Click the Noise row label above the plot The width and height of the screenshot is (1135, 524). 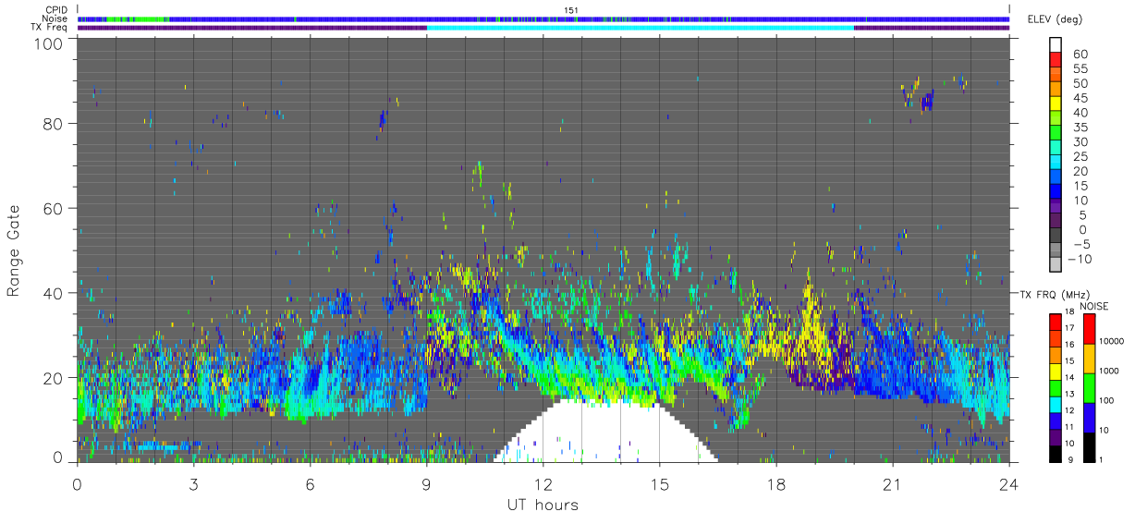pos(55,18)
